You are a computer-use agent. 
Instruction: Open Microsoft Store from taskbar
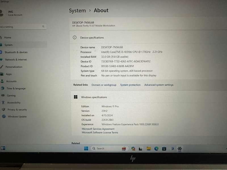(164, 148)
